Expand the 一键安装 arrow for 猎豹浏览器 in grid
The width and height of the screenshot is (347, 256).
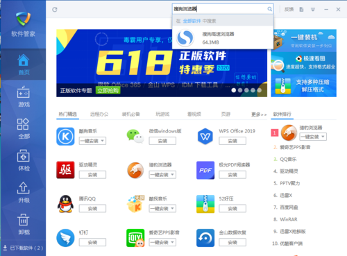(172, 175)
